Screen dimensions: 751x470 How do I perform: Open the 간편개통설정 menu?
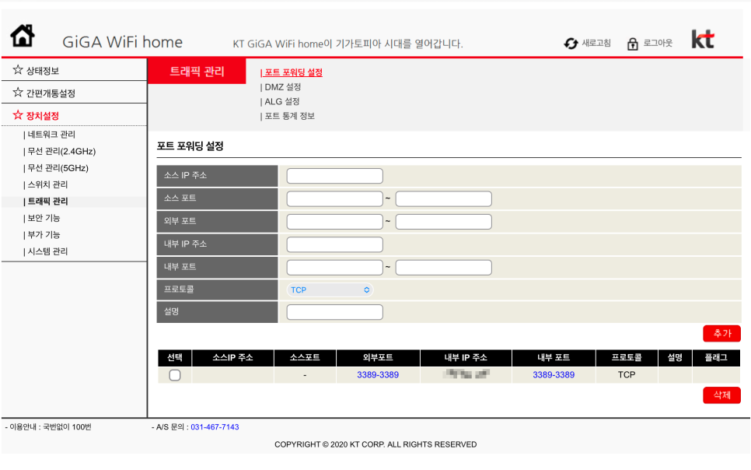(51, 93)
